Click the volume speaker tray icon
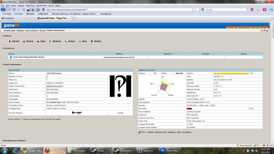Screen dimensions: 274x154 pyautogui.click(x=257, y=151)
